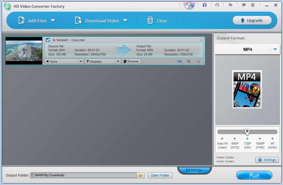Uncheck the 4k Sample2 – Copy.mp4 checkbox
The image size is (283, 185).
click(48, 40)
